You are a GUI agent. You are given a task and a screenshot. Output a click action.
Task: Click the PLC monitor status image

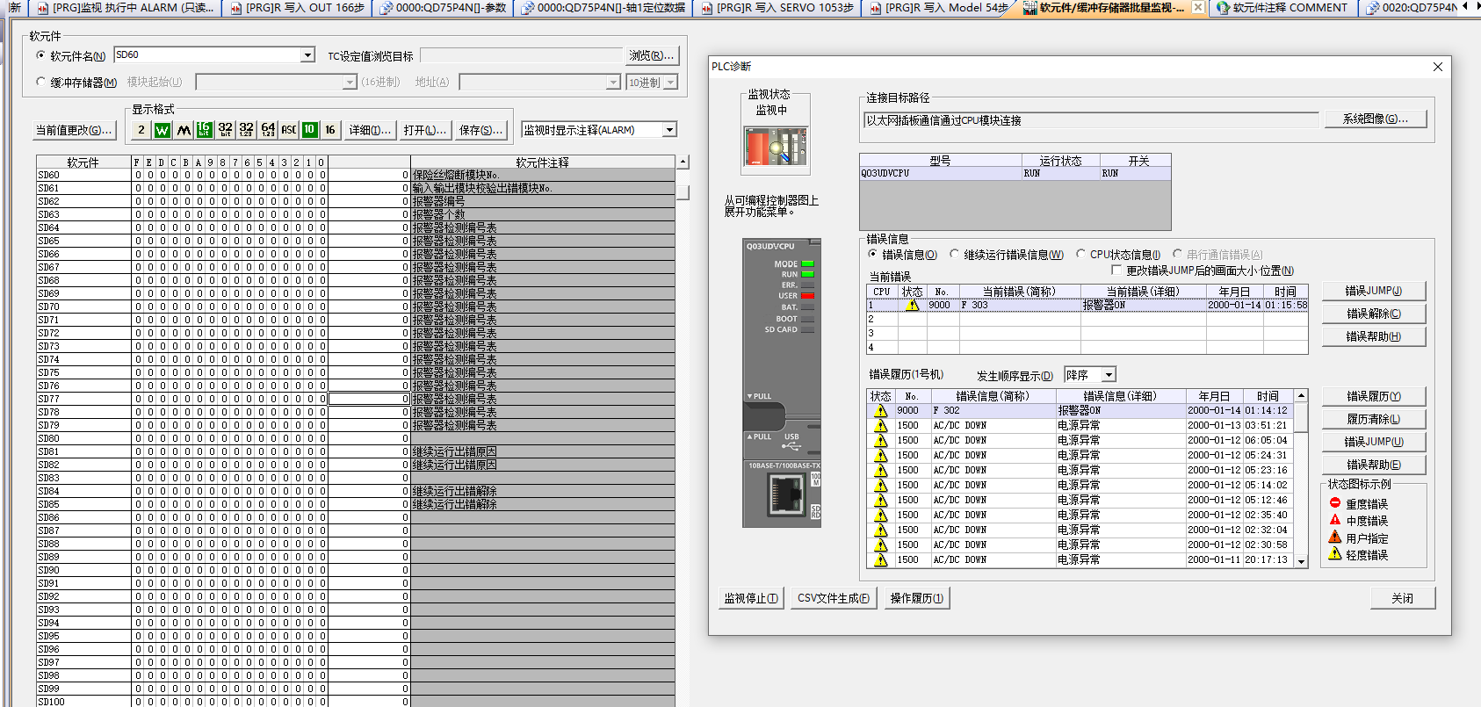[776, 147]
